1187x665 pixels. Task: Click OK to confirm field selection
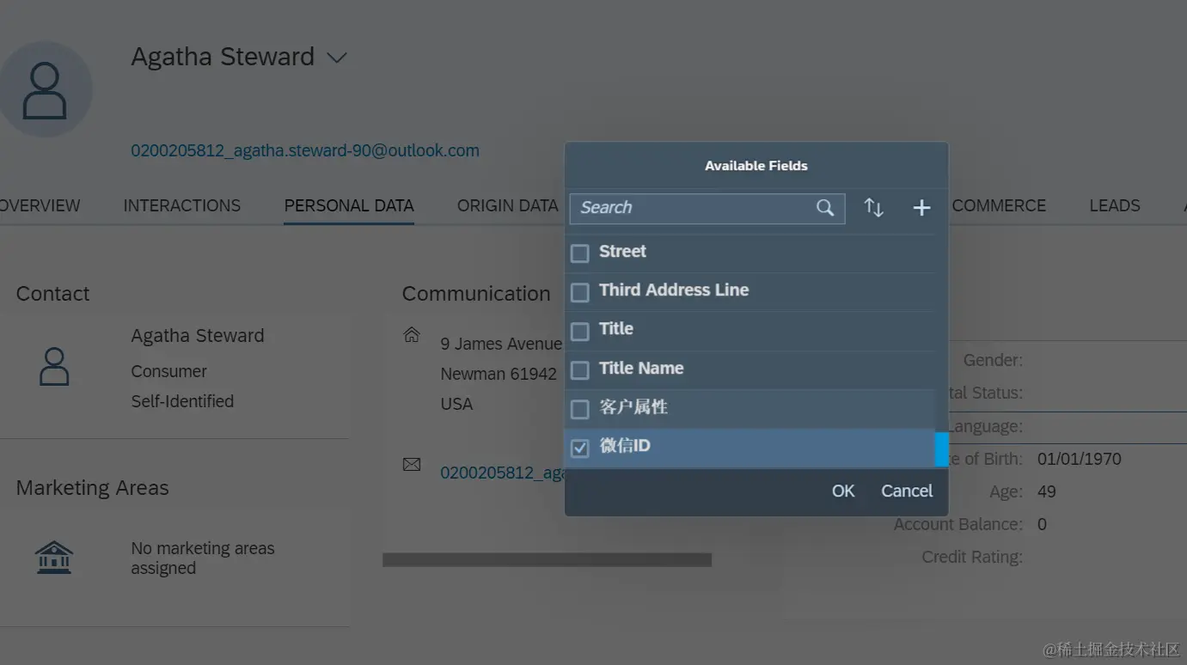842,491
